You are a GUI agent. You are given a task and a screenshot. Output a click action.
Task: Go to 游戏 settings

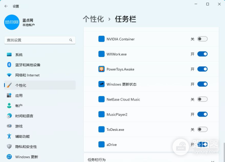[x=40, y=126]
